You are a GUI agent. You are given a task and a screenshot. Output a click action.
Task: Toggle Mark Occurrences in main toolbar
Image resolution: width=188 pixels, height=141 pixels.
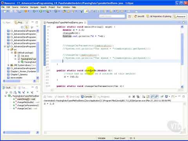pyautogui.click(x=86, y=11)
